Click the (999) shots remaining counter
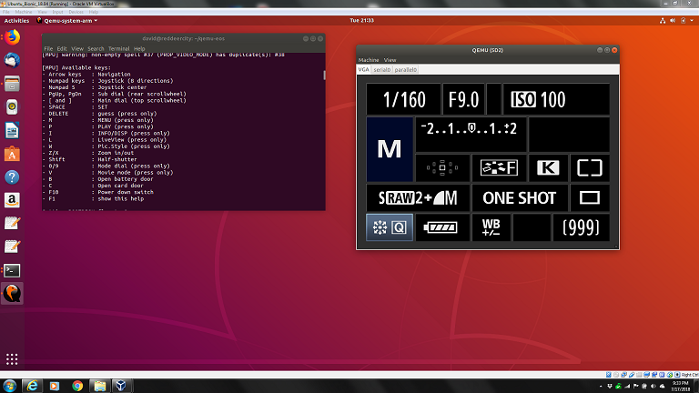699x393 pixels. coord(581,227)
